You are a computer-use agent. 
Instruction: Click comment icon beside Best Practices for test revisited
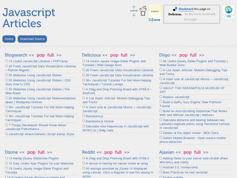[161, 172]
